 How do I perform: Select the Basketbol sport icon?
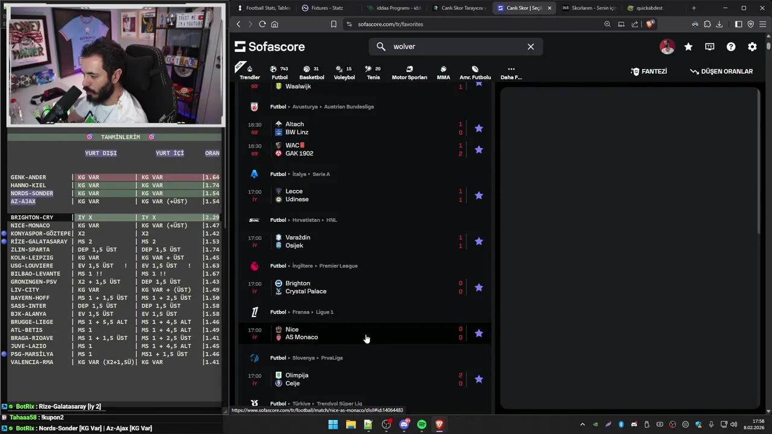click(311, 72)
